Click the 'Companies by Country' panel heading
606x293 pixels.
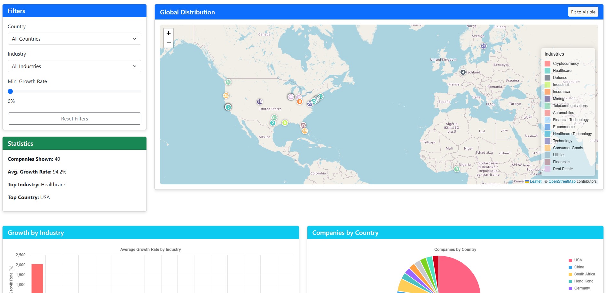(345, 233)
